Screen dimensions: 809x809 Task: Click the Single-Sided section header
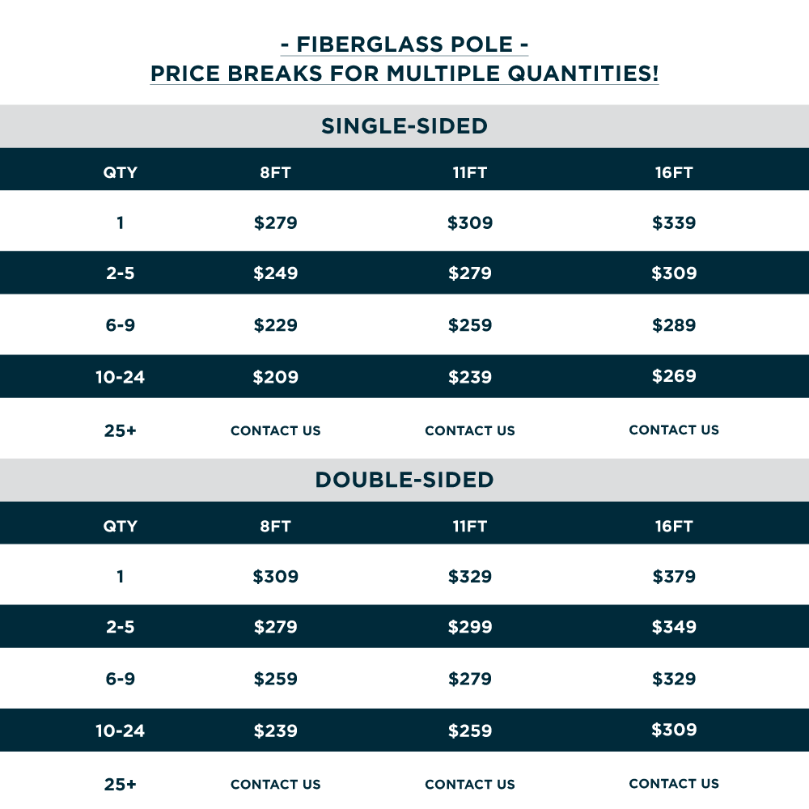point(404,126)
